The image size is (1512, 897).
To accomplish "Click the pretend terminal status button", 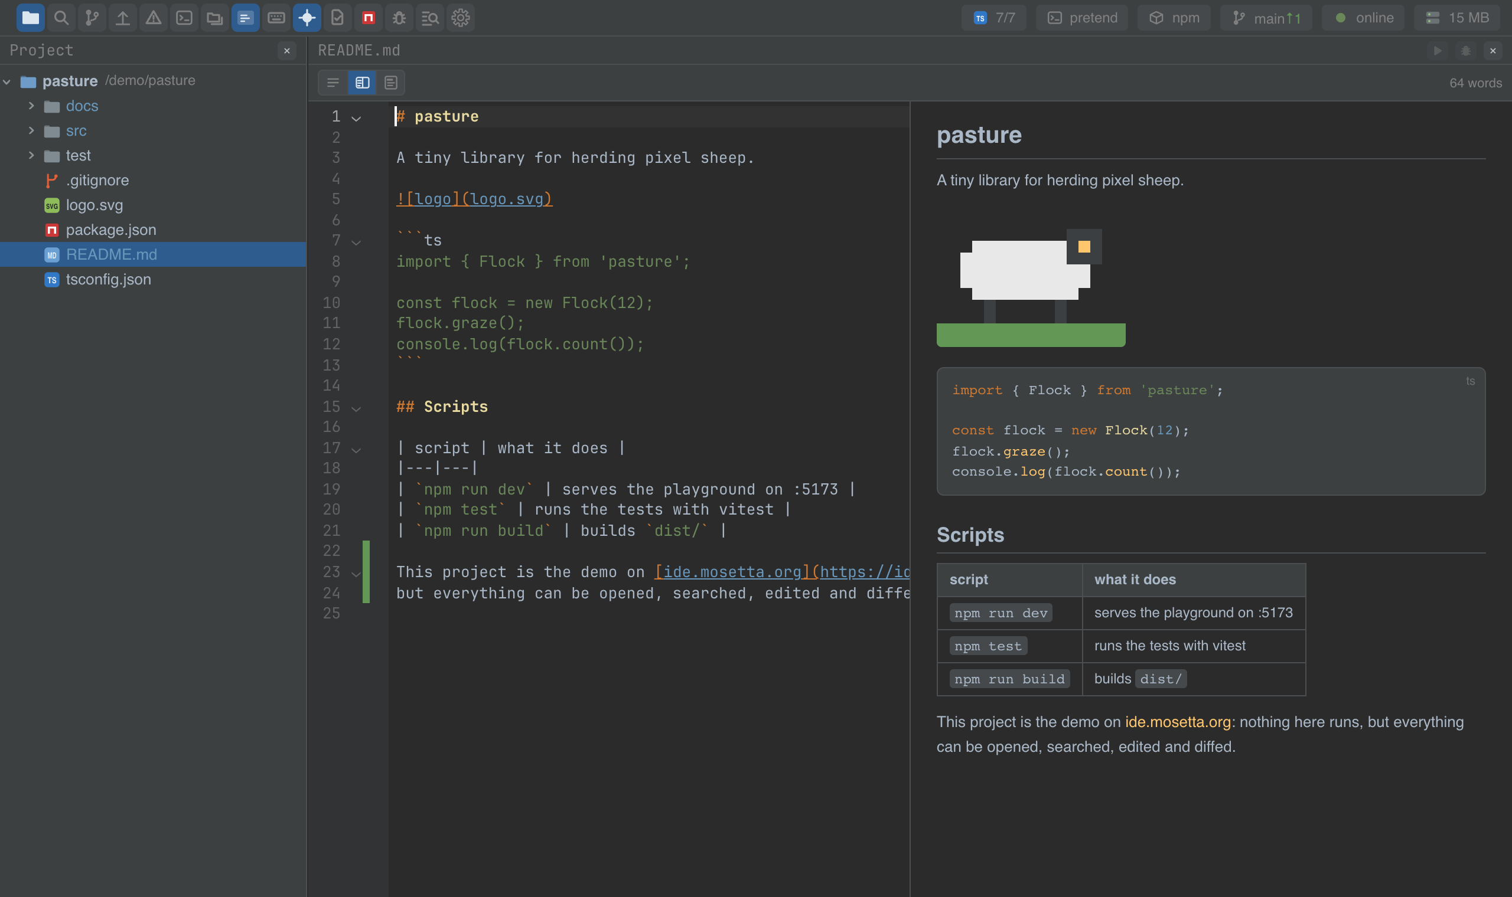I will coord(1081,18).
